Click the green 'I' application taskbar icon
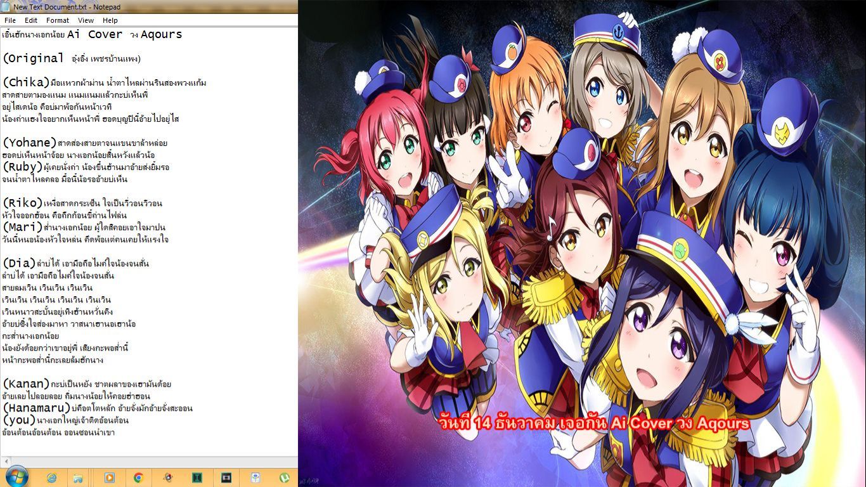The height and width of the screenshot is (487, 866). click(197, 477)
